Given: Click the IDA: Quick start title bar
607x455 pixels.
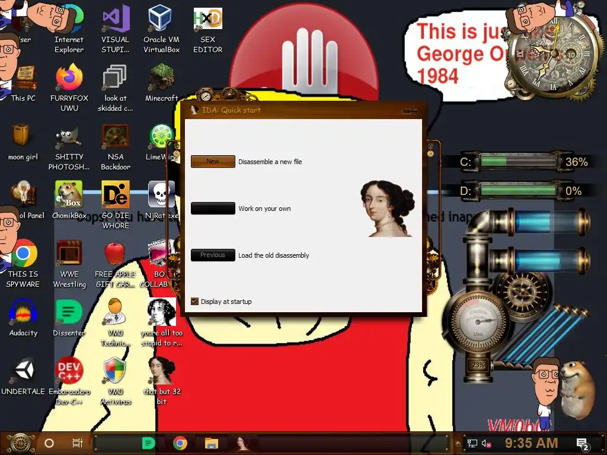Looking at the screenshot, I should [x=303, y=110].
